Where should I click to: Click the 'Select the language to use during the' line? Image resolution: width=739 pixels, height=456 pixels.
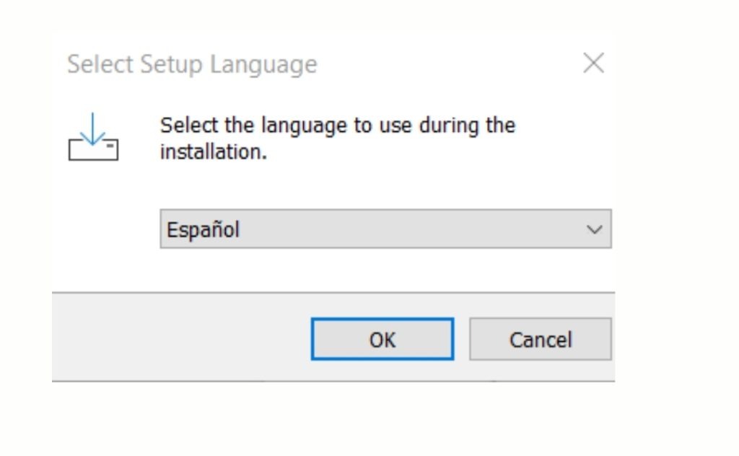coord(337,126)
